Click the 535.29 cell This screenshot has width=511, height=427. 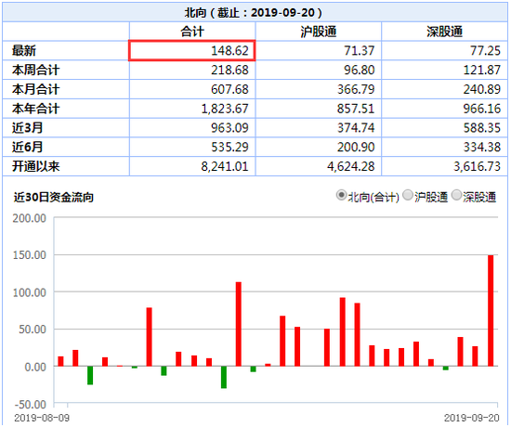pos(192,147)
